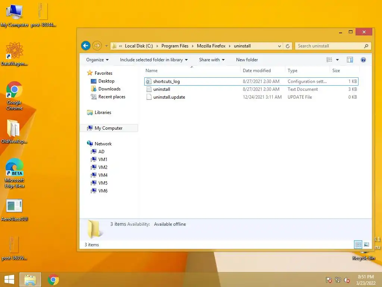Expand the arrow after Program Files breadcrumb
Screen dimensions: 382x287
193,46
